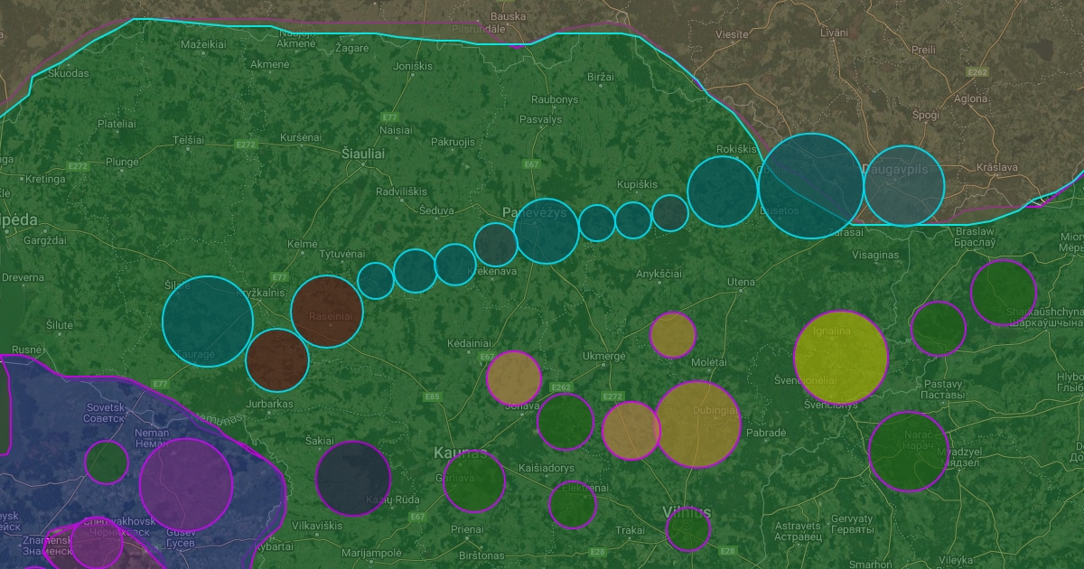Image resolution: width=1084 pixels, height=569 pixels.
Task: Click the Telšiai town label
Action: point(189,141)
